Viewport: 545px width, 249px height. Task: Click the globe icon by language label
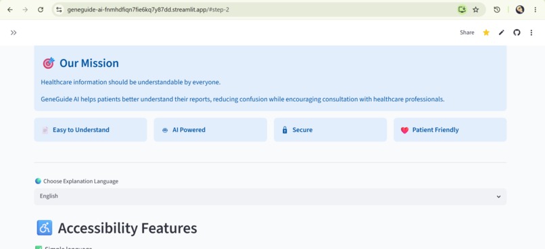point(38,181)
